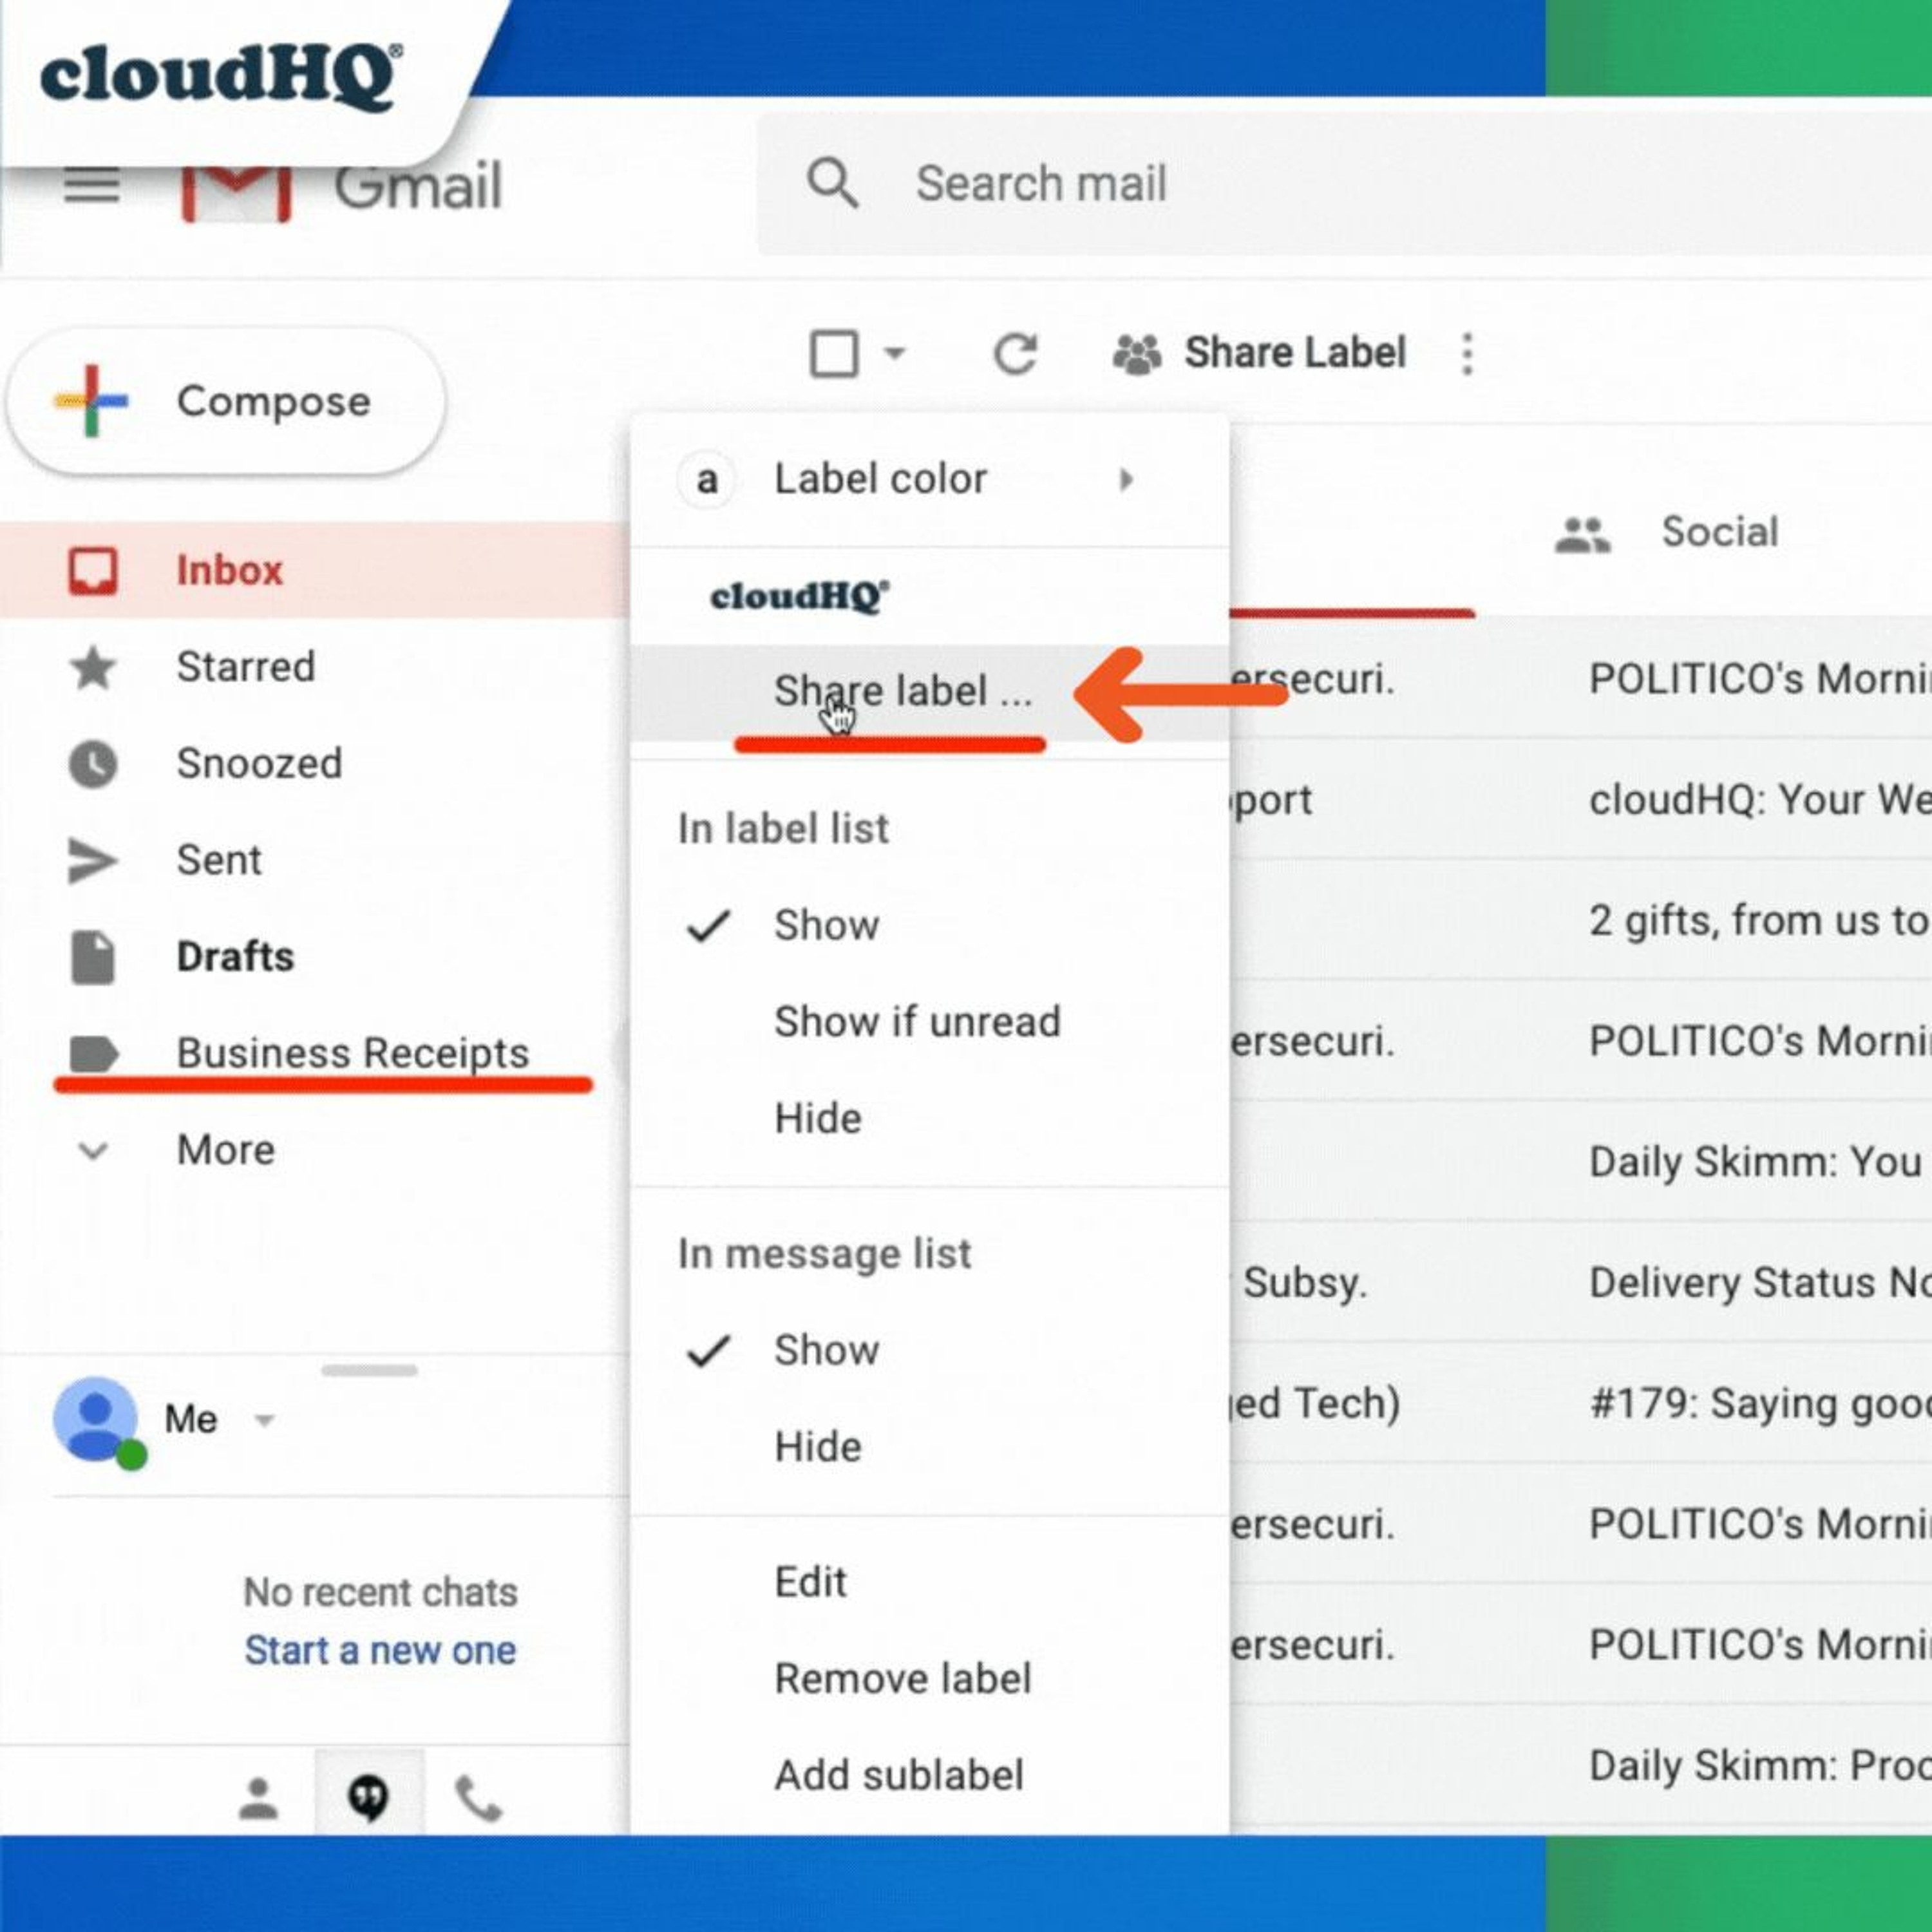
Task: Open the three-dot More toolbar menu
Action: pos(1467,354)
